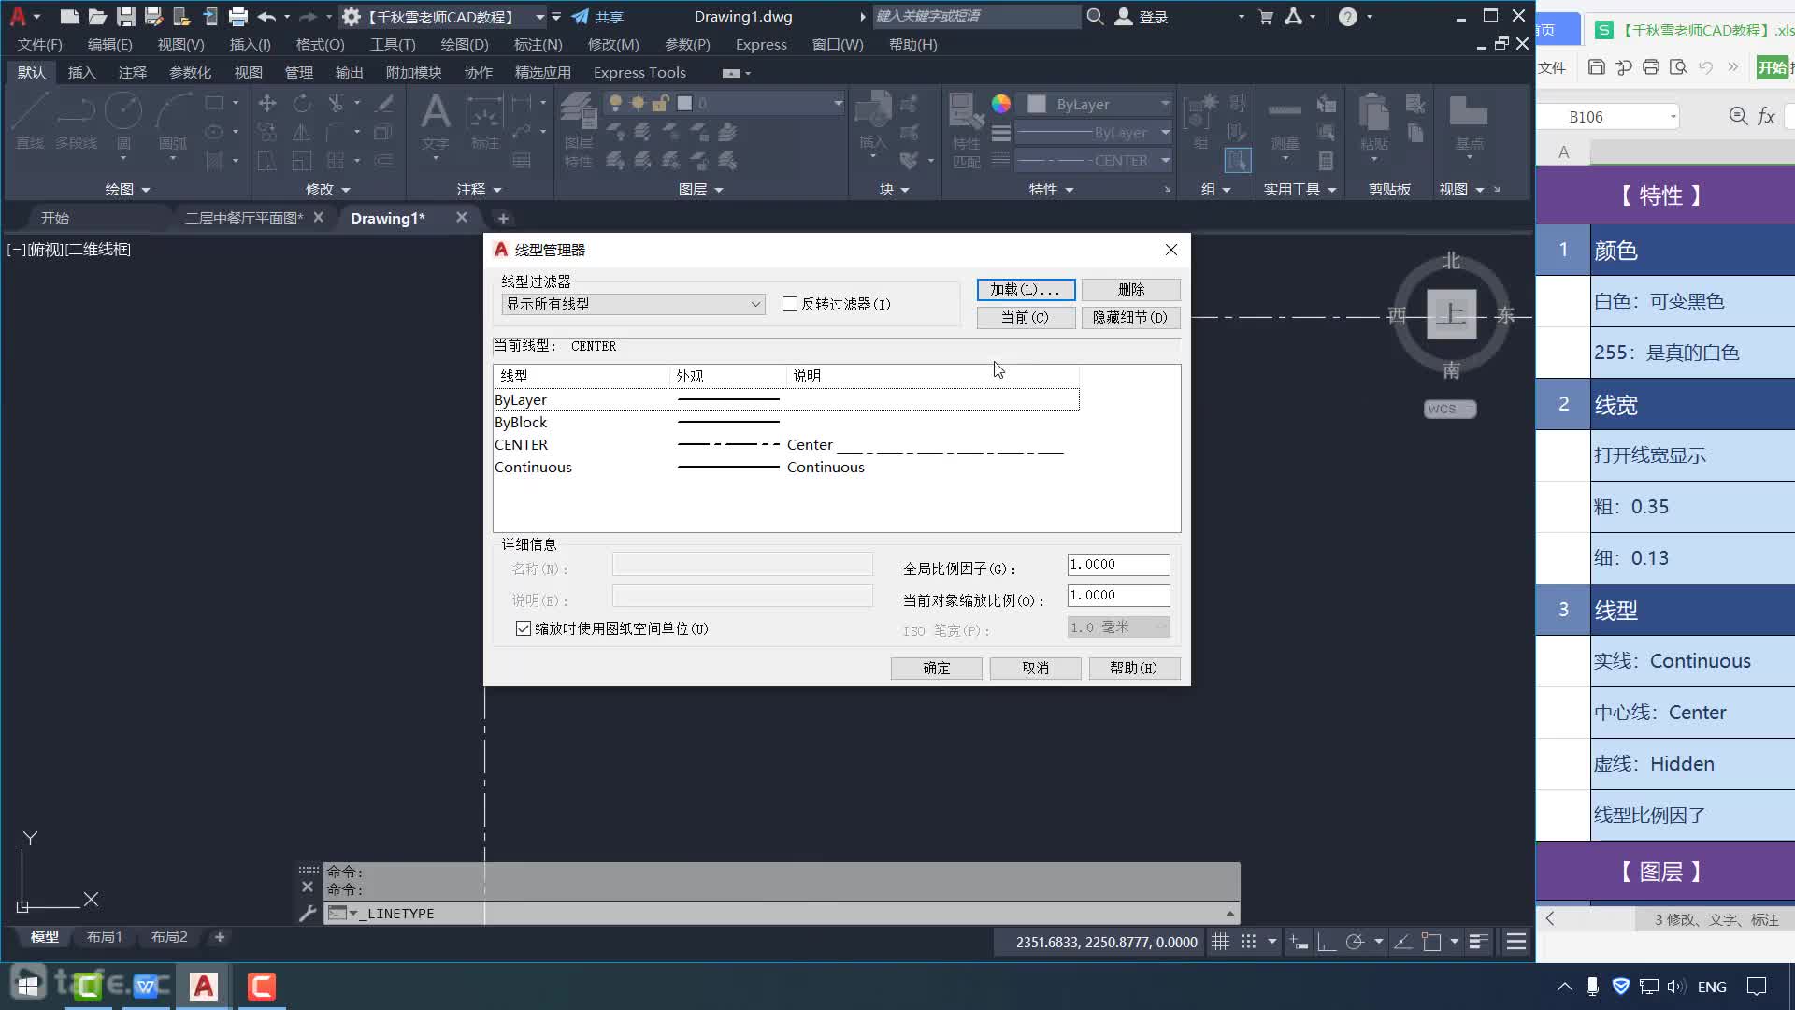Toggle 缩放时使用图纸空间单位 checkbox
This screenshot has width=1795, height=1010.
(x=524, y=628)
